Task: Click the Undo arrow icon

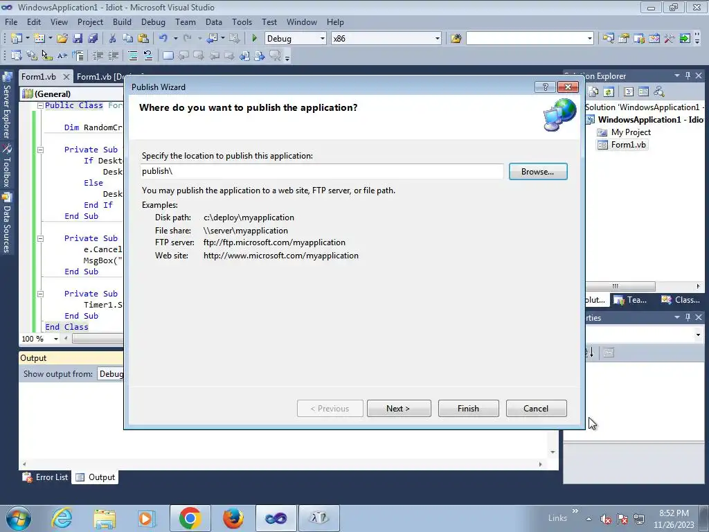Action: tap(163, 39)
